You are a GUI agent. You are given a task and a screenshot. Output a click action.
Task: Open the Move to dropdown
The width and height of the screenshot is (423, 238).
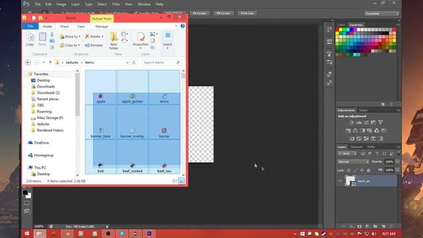(70, 36)
